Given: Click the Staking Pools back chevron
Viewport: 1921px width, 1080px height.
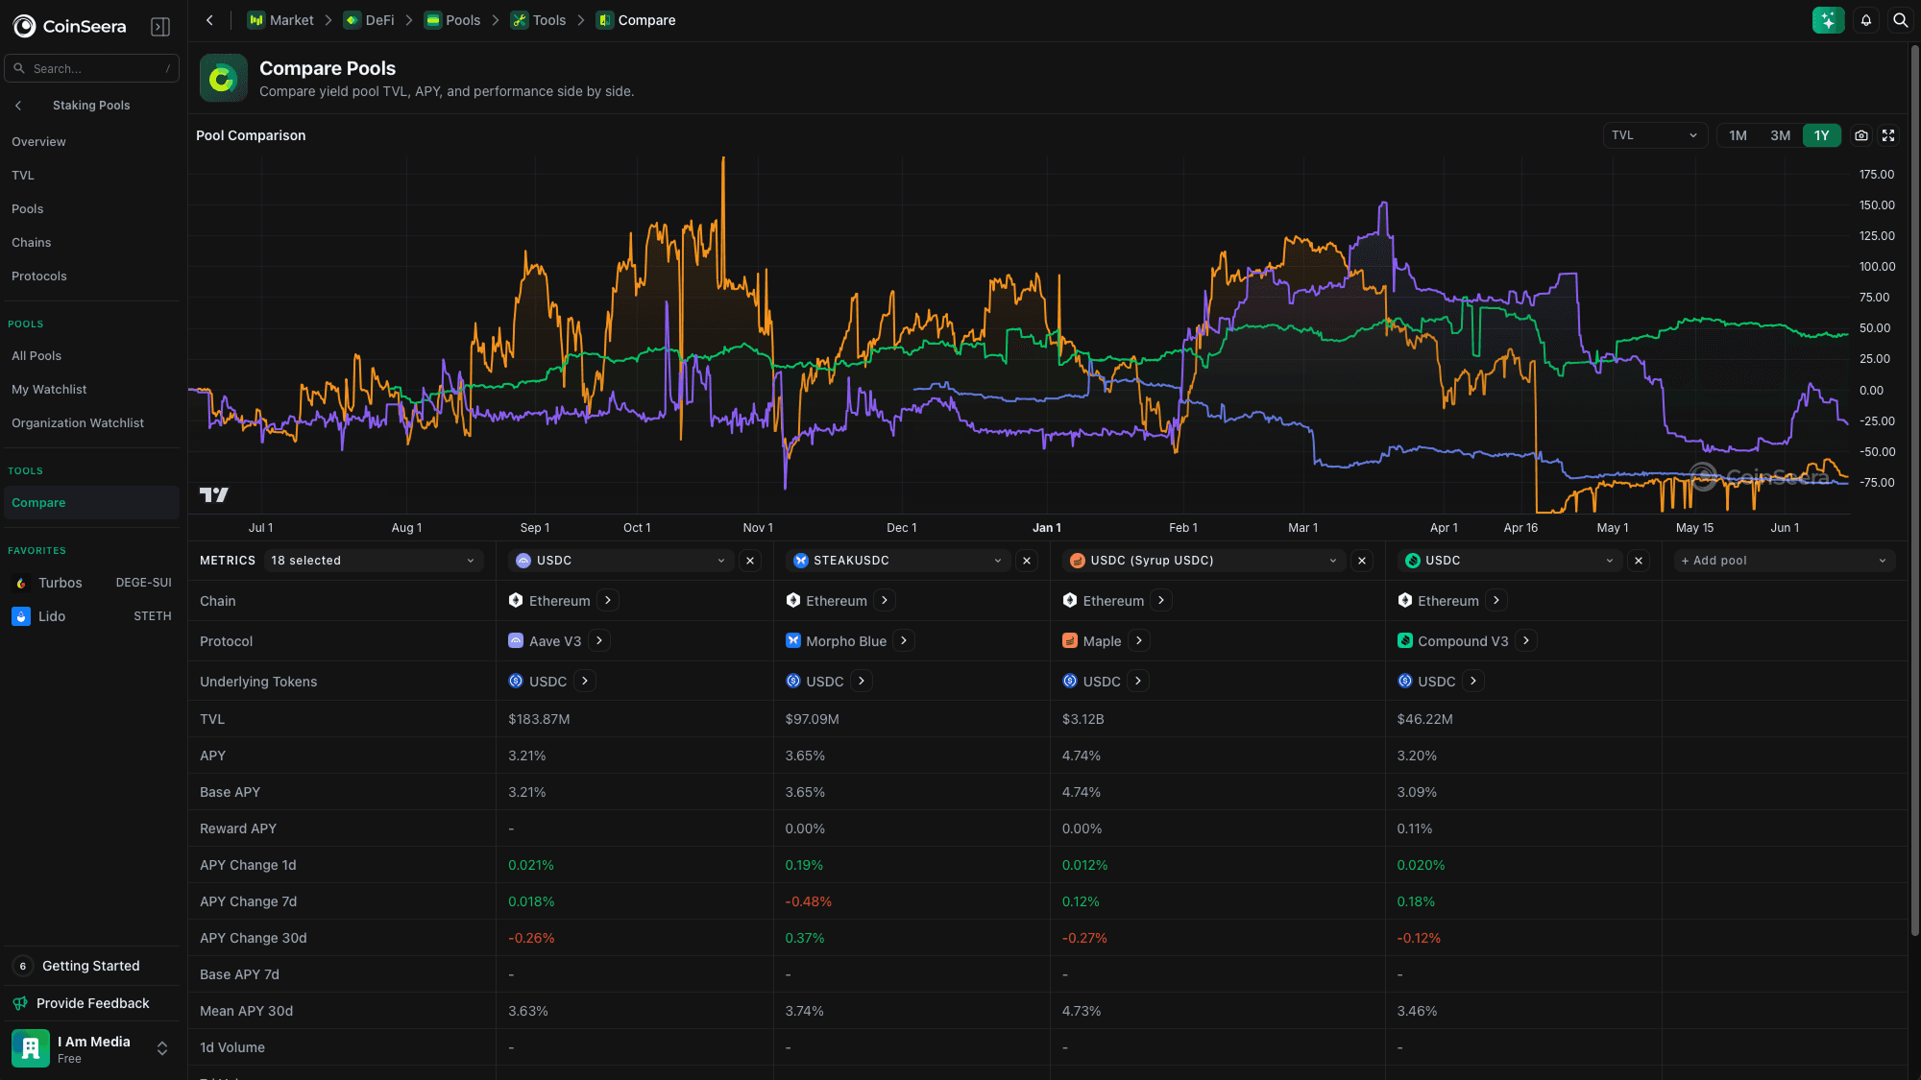Looking at the screenshot, I should tap(18, 106).
